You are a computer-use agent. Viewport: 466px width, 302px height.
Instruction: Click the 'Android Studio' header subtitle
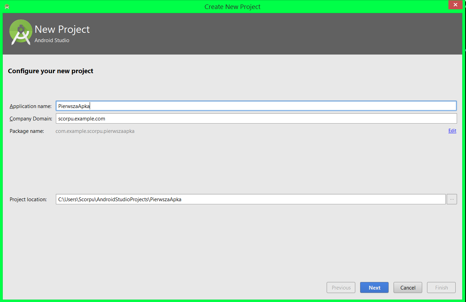click(x=52, y=40)
